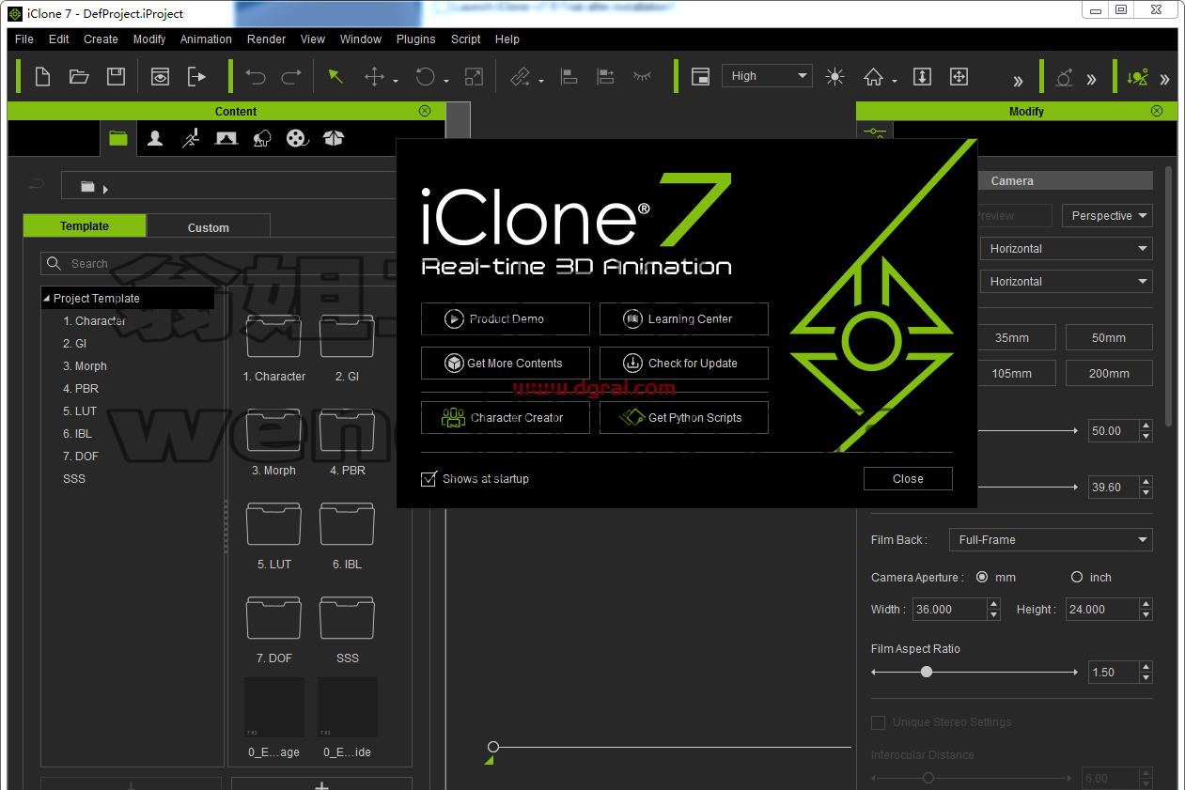Select 7. DOF in the template tree
This screenshot has width=1185, height=790.
[x=81, y=457]
